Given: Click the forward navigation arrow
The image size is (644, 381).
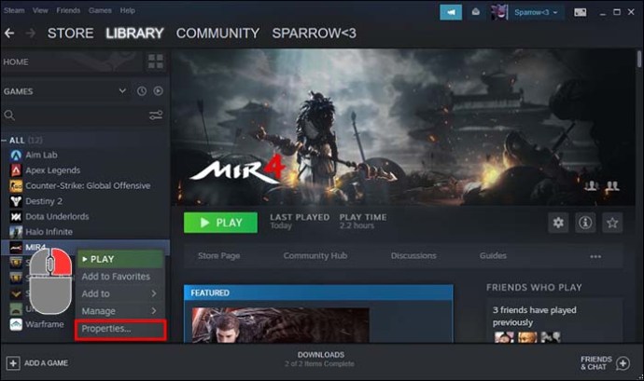Looking at the screenshot, I should (31, 34).
